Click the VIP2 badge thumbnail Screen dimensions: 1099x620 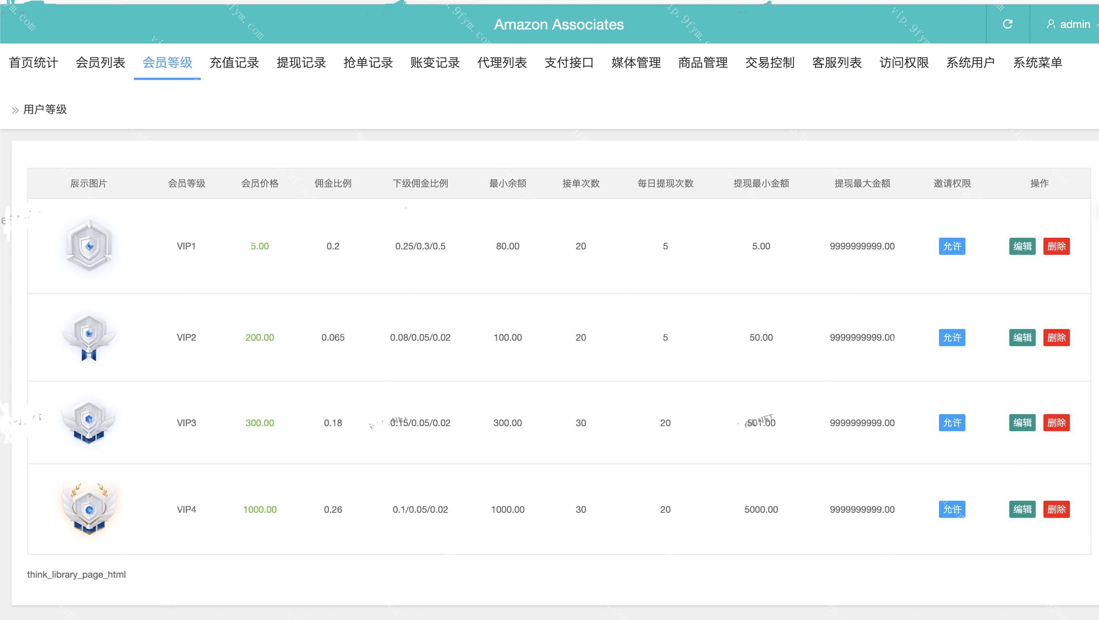click(89, 337)
